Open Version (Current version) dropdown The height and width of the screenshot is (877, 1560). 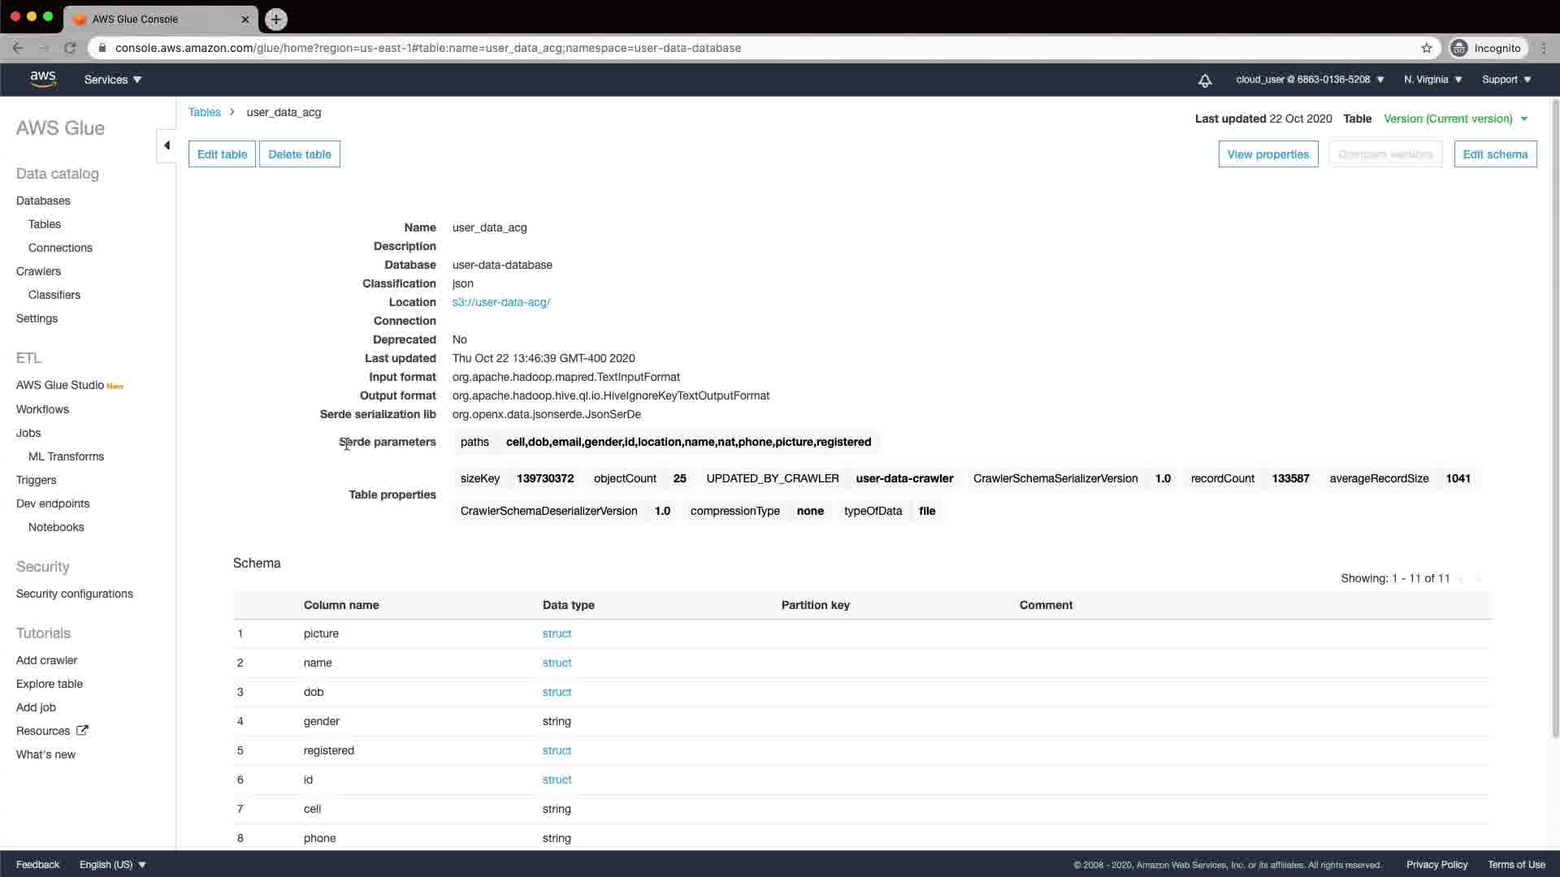coord(1455,119)
